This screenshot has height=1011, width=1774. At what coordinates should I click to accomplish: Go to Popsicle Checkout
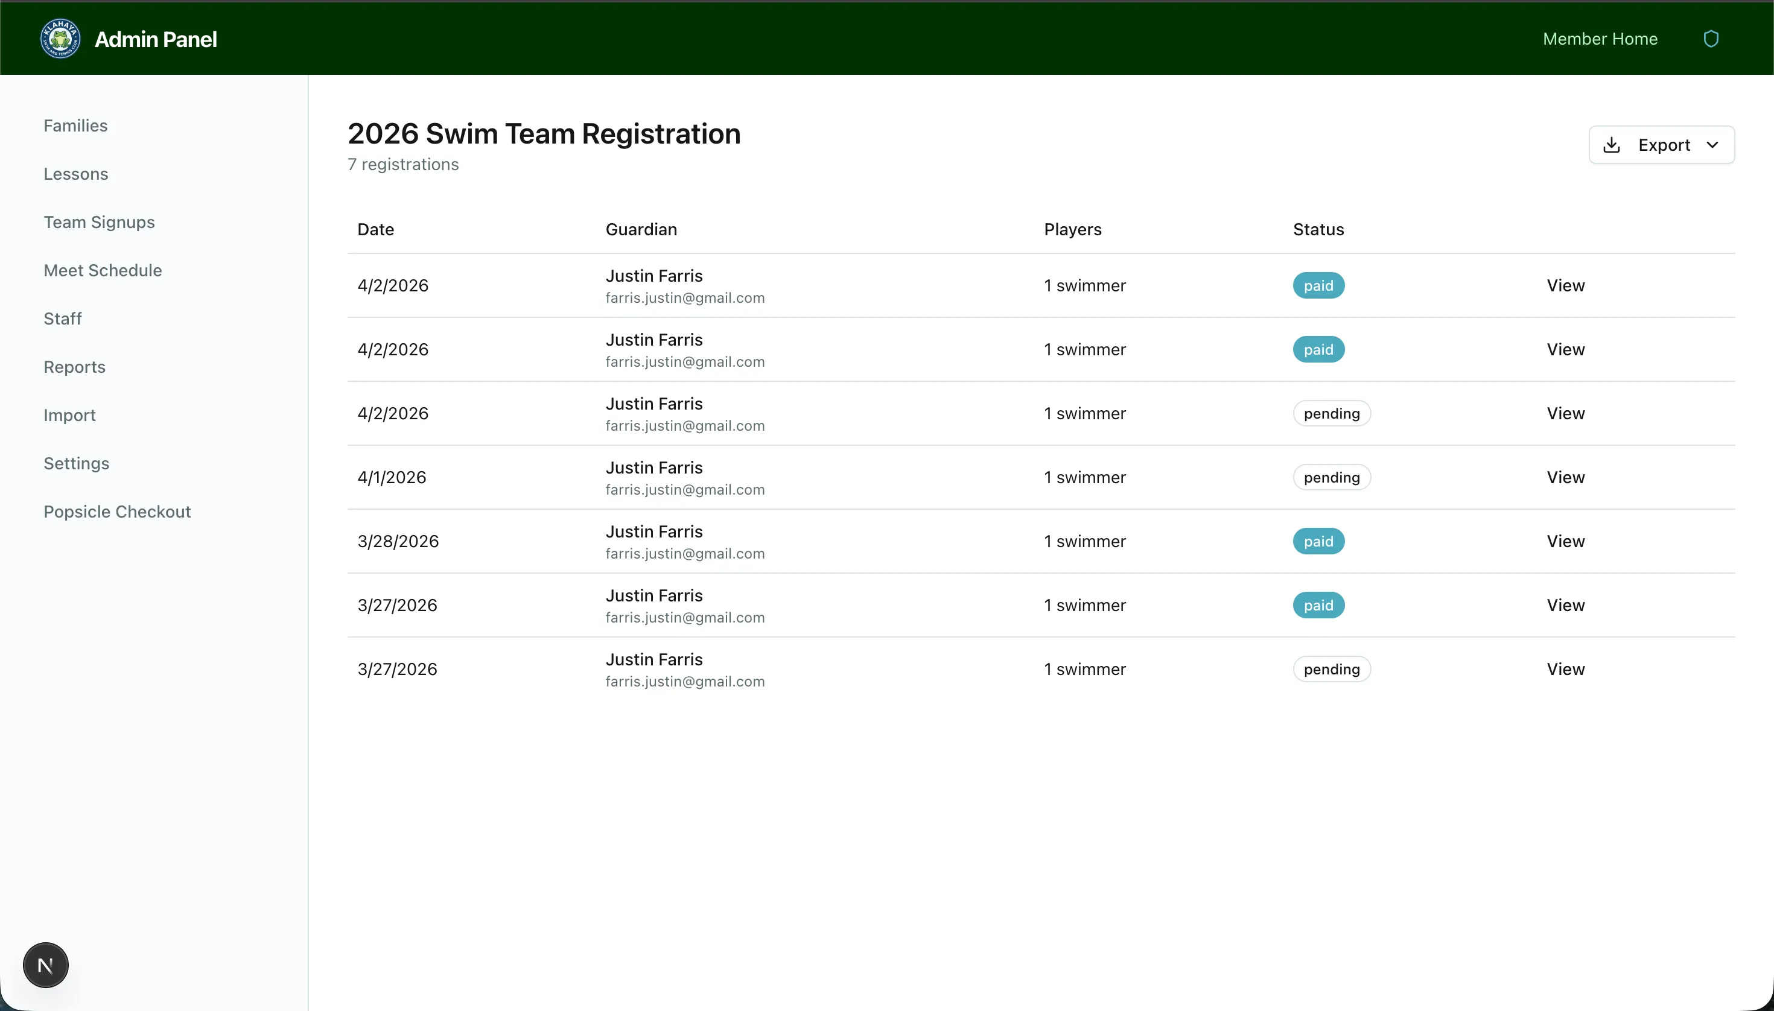[x=118, y=511]
